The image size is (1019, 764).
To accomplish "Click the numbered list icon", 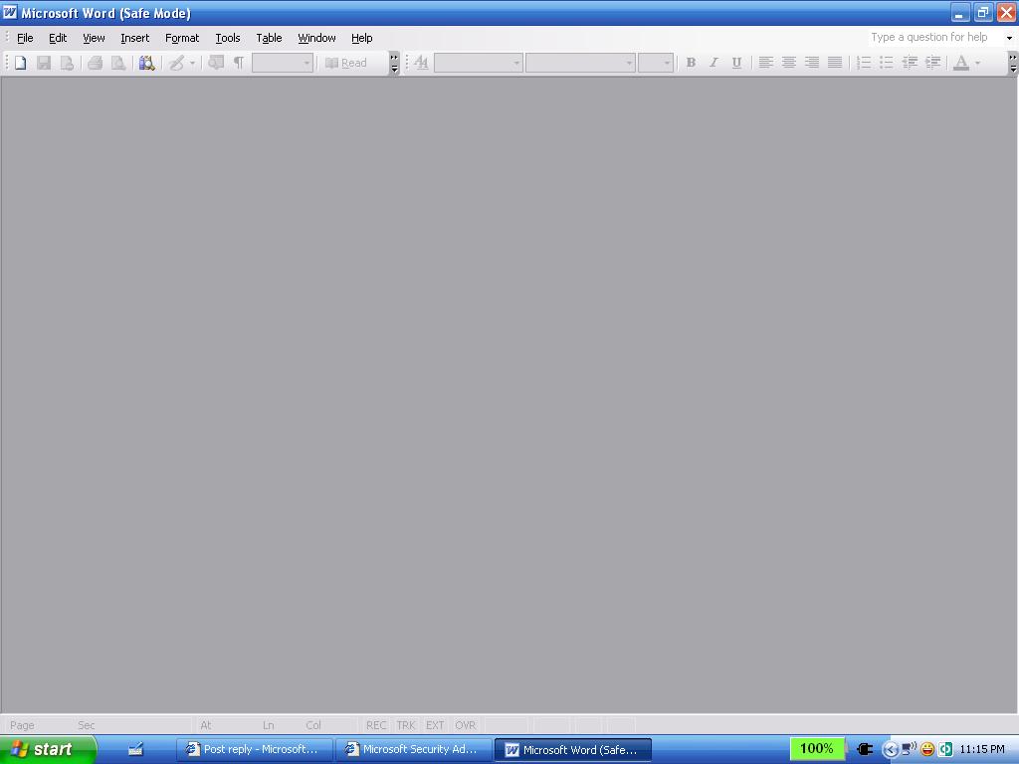I will coord(863,63).
